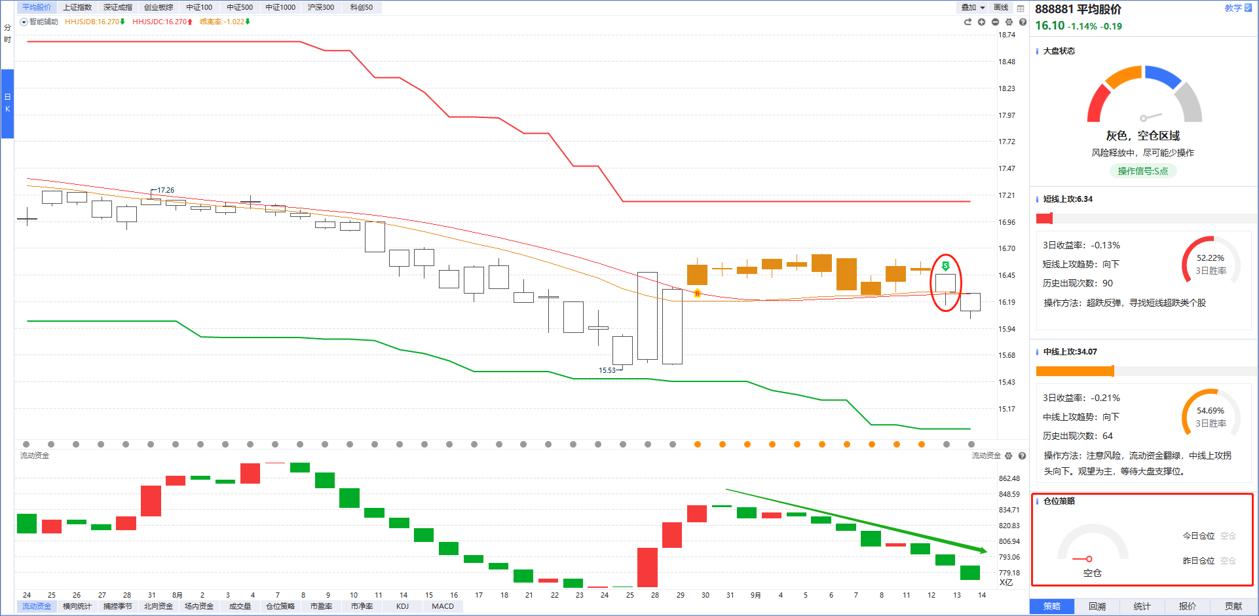Viewport: 1259px width, 616px height.
Task: Click the 9月 date axis label
Action: (x=755, y=595)
